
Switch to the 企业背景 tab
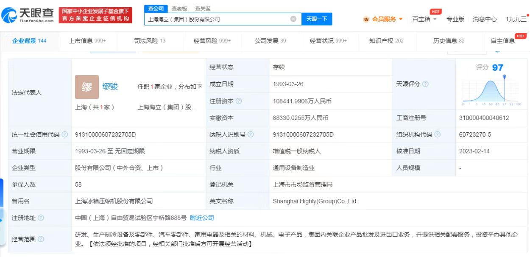(29, 41)
